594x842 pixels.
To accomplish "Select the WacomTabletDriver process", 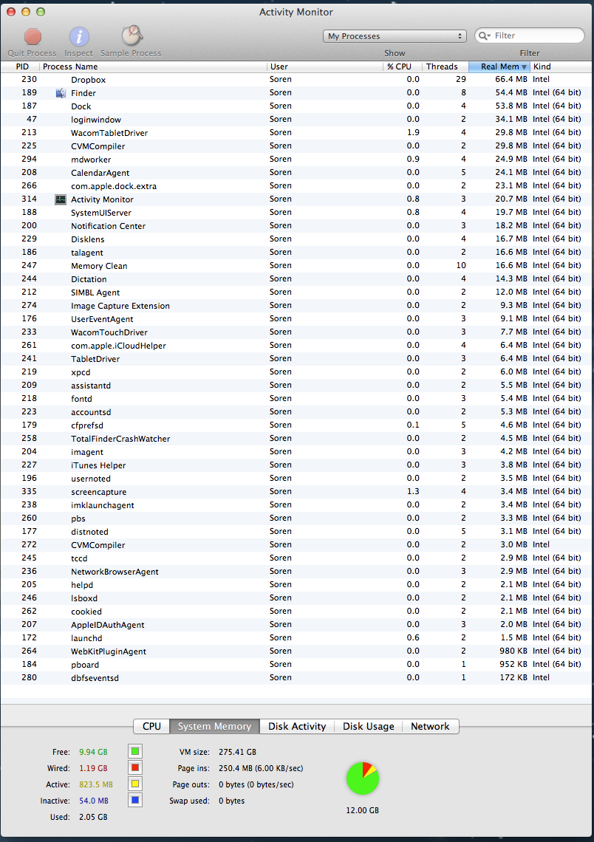I will coord(297,133).
